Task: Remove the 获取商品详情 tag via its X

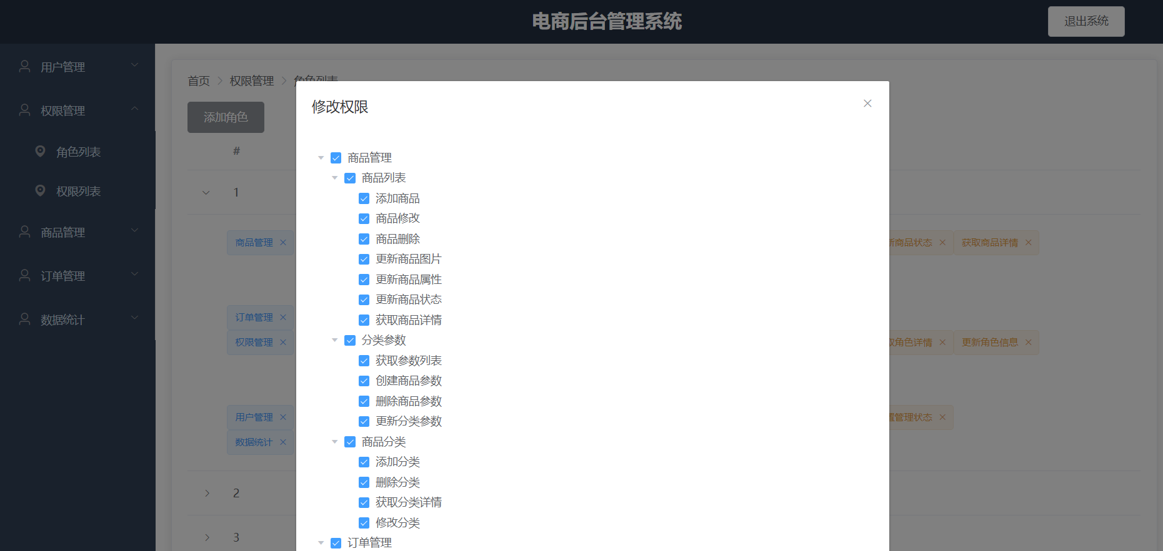Action: (x=1029, y=243)
